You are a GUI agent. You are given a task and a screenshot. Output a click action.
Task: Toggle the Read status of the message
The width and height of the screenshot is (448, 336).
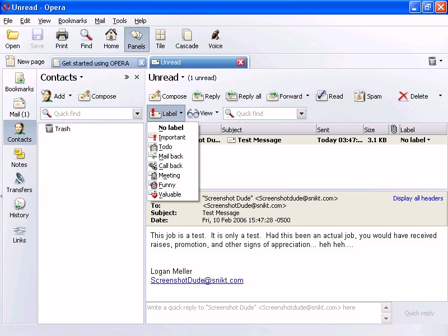329,96
